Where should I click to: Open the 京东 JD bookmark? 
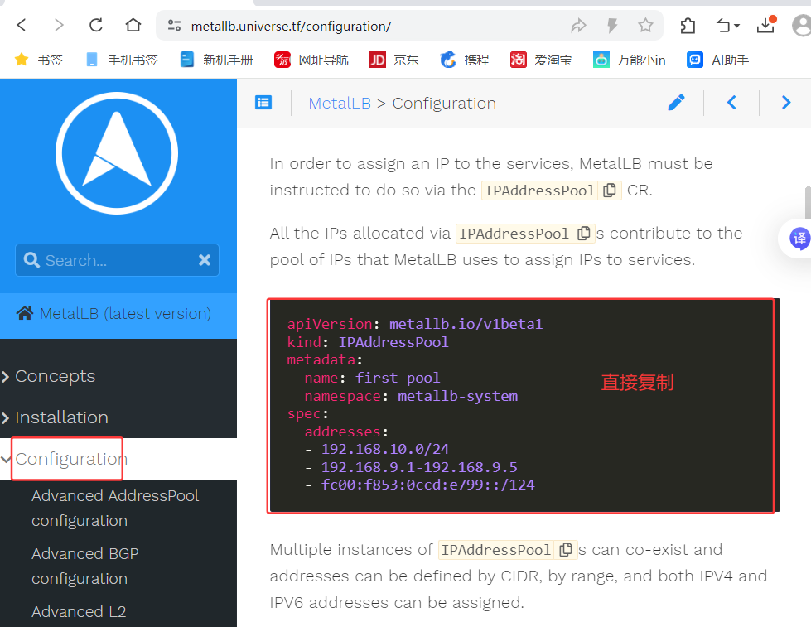click(x=393, y=60)
